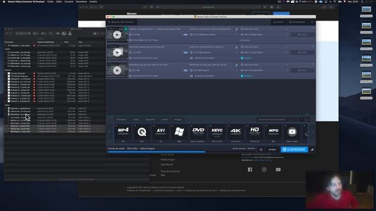Choose the MP4 output format tile
This screenshot has height=211, width=376.
tap(123, 132)
